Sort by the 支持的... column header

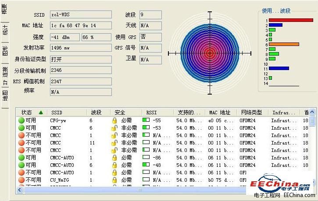pos(189,113)
